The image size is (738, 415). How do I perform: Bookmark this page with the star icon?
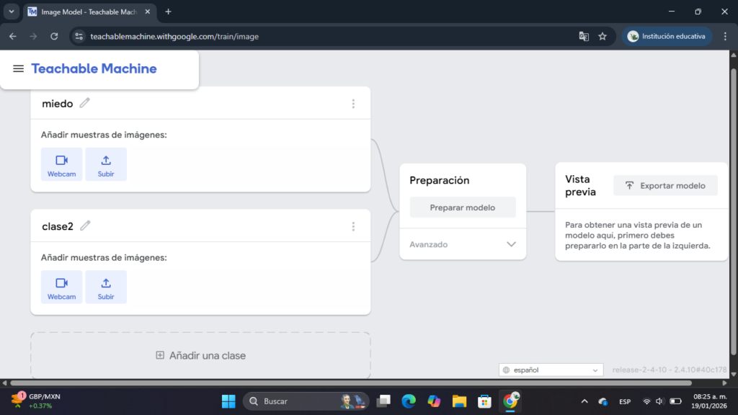pos(603,36)
